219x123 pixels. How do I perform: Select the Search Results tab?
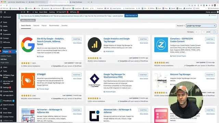point(26,26)
